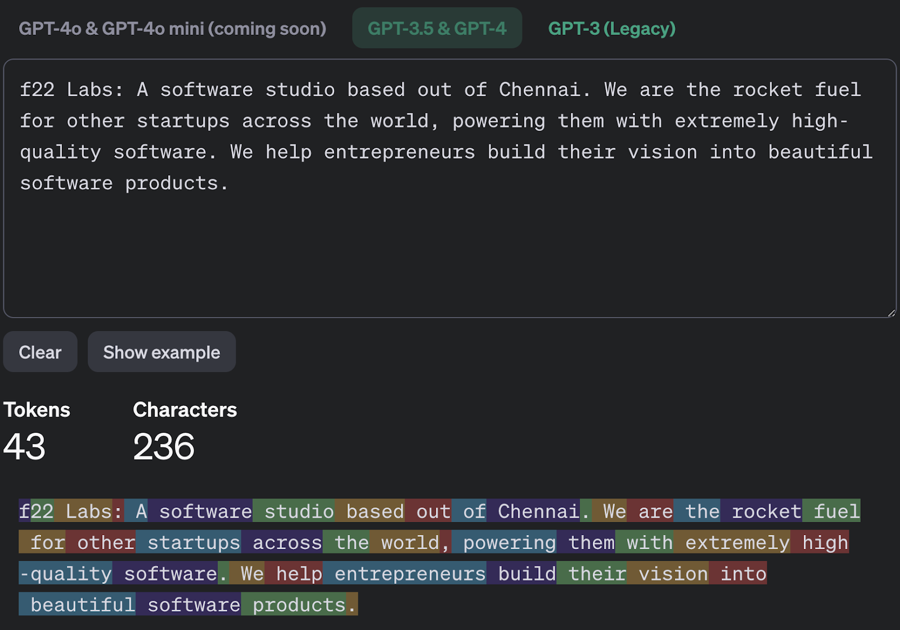Click the character count value 236
900x630 pixels.
(164, 447)
